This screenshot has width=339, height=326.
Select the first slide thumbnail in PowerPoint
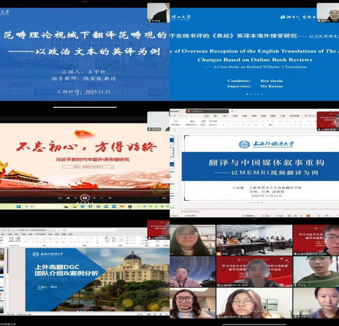[x=2, y=255]
